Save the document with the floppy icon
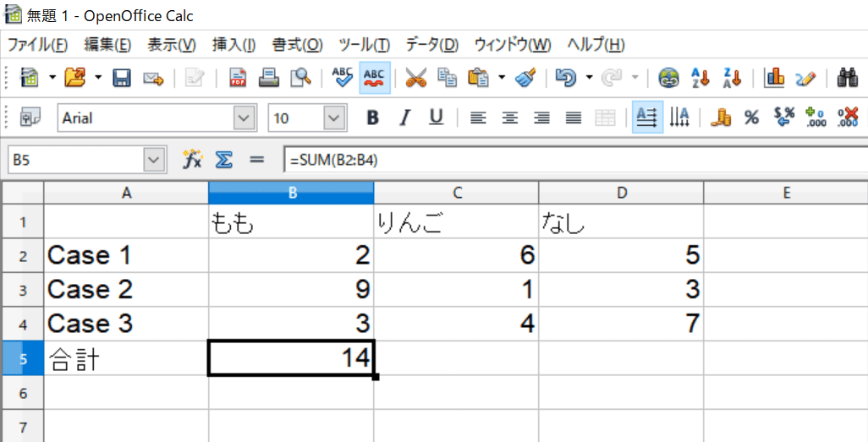Image resolution: width=868 pixels, height=442 pixels. (x=121, y=78)
